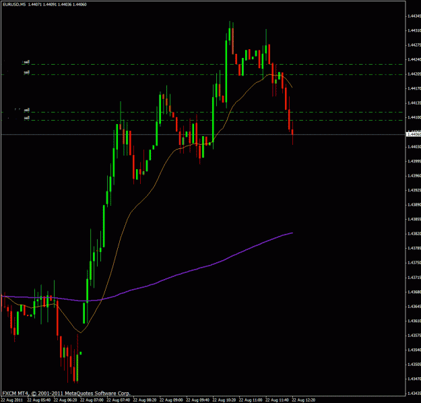Click the 1.43925 price scale label

tap(414, 190)
